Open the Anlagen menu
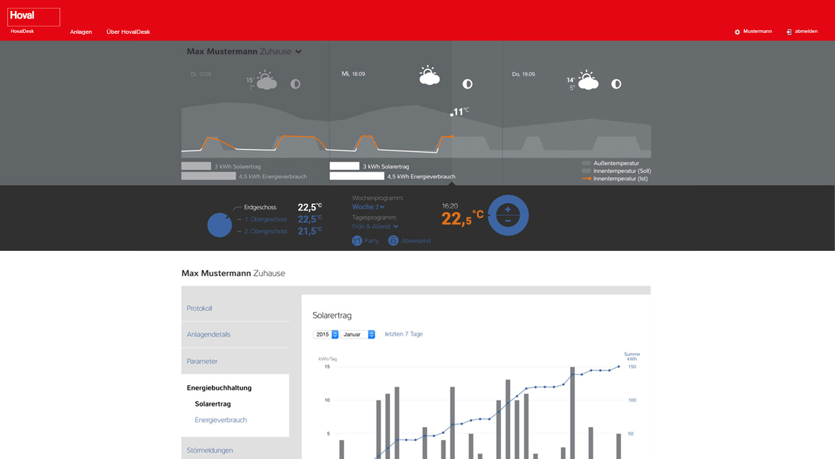 (81, 32)
